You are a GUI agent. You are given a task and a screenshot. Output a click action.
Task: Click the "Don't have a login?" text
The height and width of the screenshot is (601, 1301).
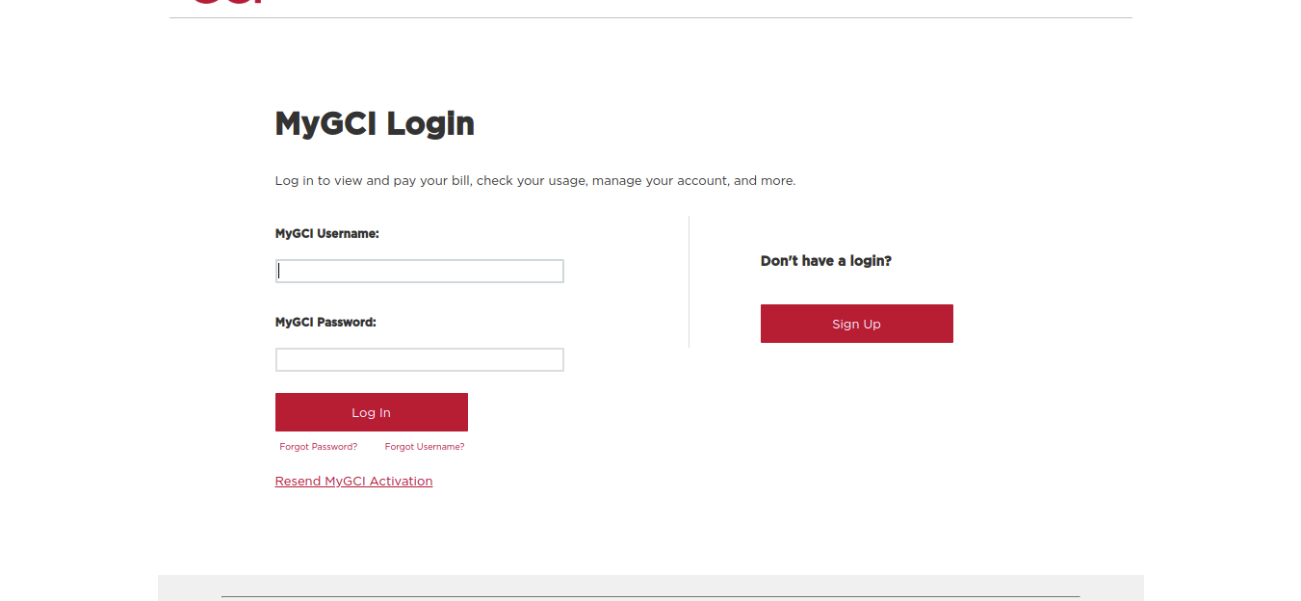point(826,261)
